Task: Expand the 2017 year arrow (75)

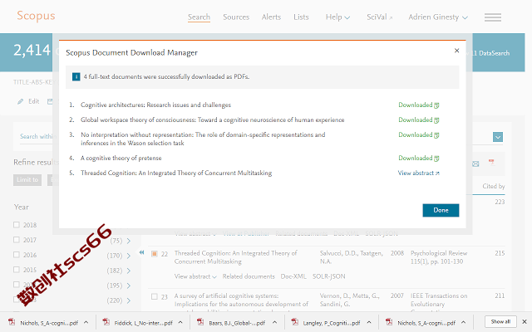Action: tap(129, 241)
